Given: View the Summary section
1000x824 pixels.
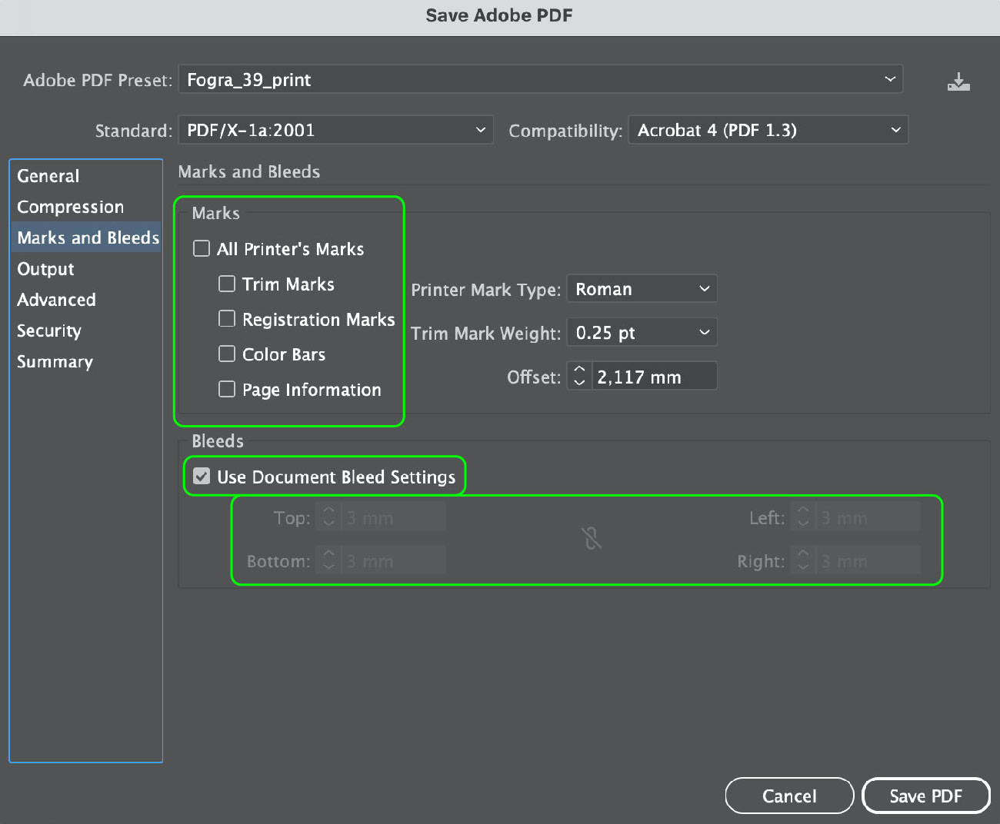Looking at the screenshot, I should [x=85, y=361].
